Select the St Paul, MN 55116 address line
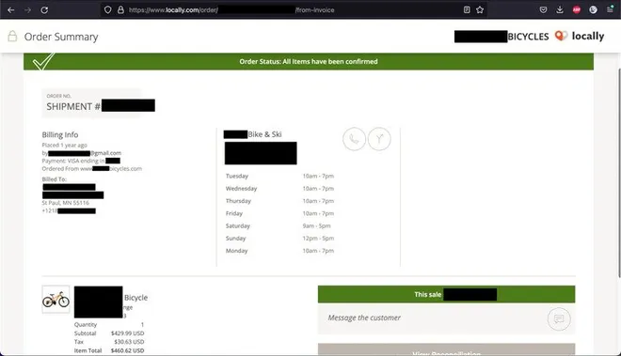 tap(65, 203)
